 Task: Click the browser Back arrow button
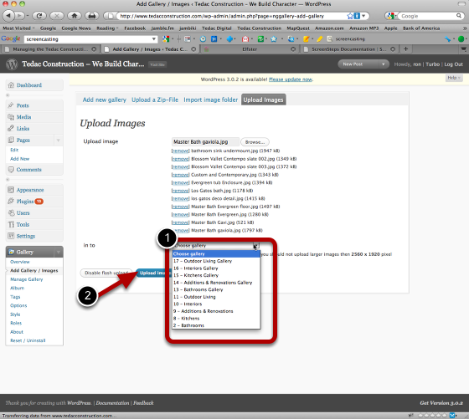click(x=8, y=16)
